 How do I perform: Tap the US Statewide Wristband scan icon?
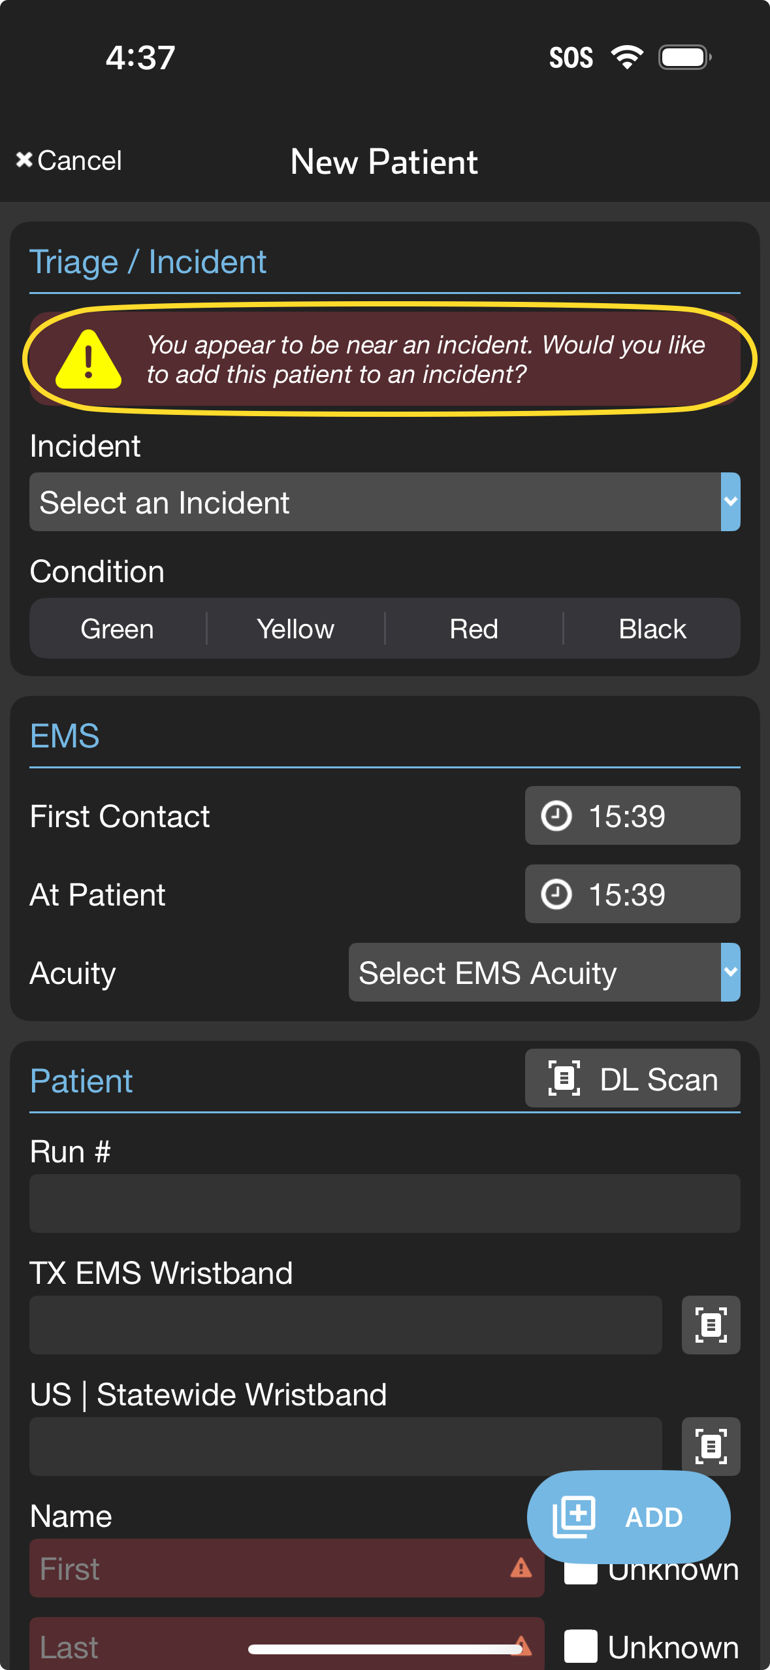point(711,1446)
